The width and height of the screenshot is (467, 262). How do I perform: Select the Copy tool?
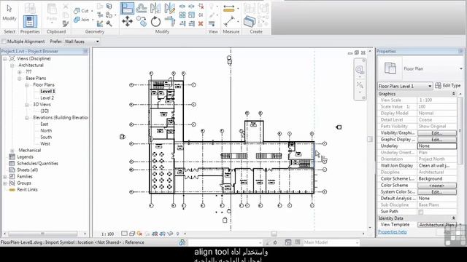[x=142, y=21]
